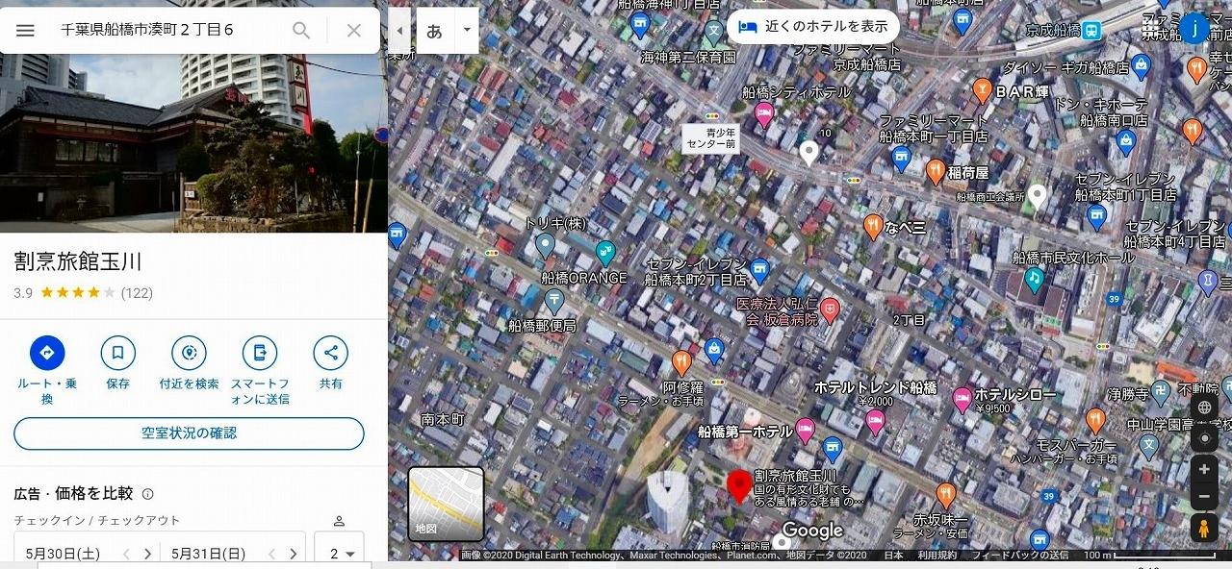This screenshot has height=569, width=1232.
Task: Select the 浄勝寺 temple marker
Action: coord(1160,391)
